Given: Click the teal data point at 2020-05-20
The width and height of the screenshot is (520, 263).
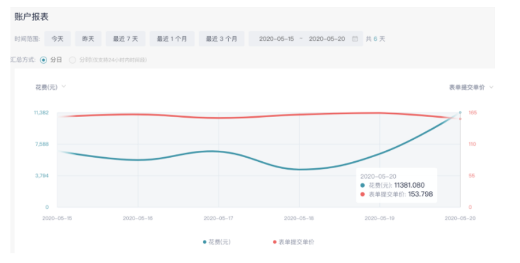Looking at the screenshot, I should [x=460, y=113].
